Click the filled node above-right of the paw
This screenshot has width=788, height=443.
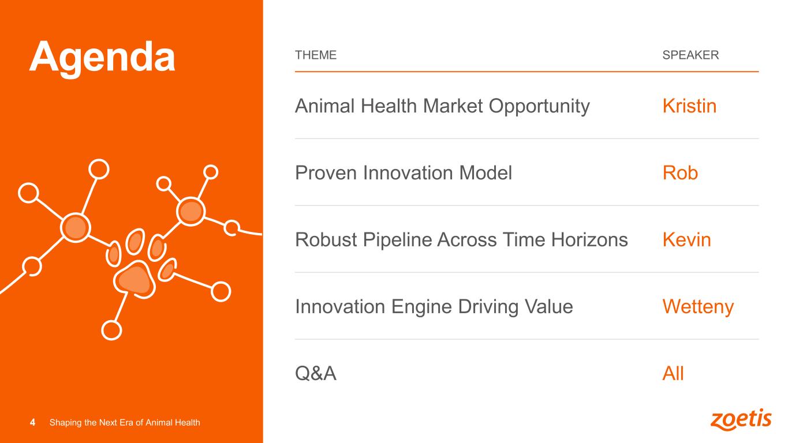[x=190, y=212]
